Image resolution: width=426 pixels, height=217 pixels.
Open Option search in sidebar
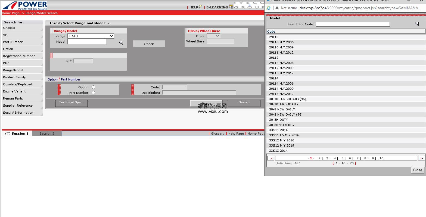point(22,49)
